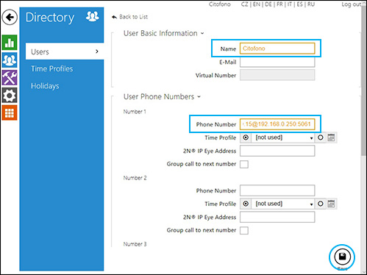The width and height of the screenshot is (367, 275).
Task: Click Number 1 2N IP Eye Address field
Action: [x=277, y=151]
